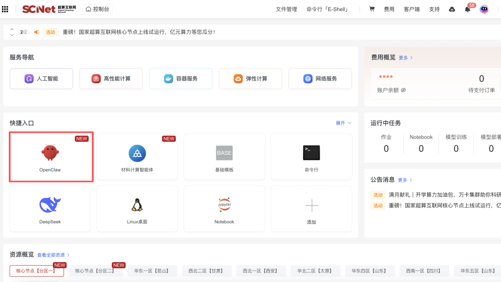Viewport: 501px width, 282px height.
Task: Click the previous announcement up arrow
Action: click(12, 29)
